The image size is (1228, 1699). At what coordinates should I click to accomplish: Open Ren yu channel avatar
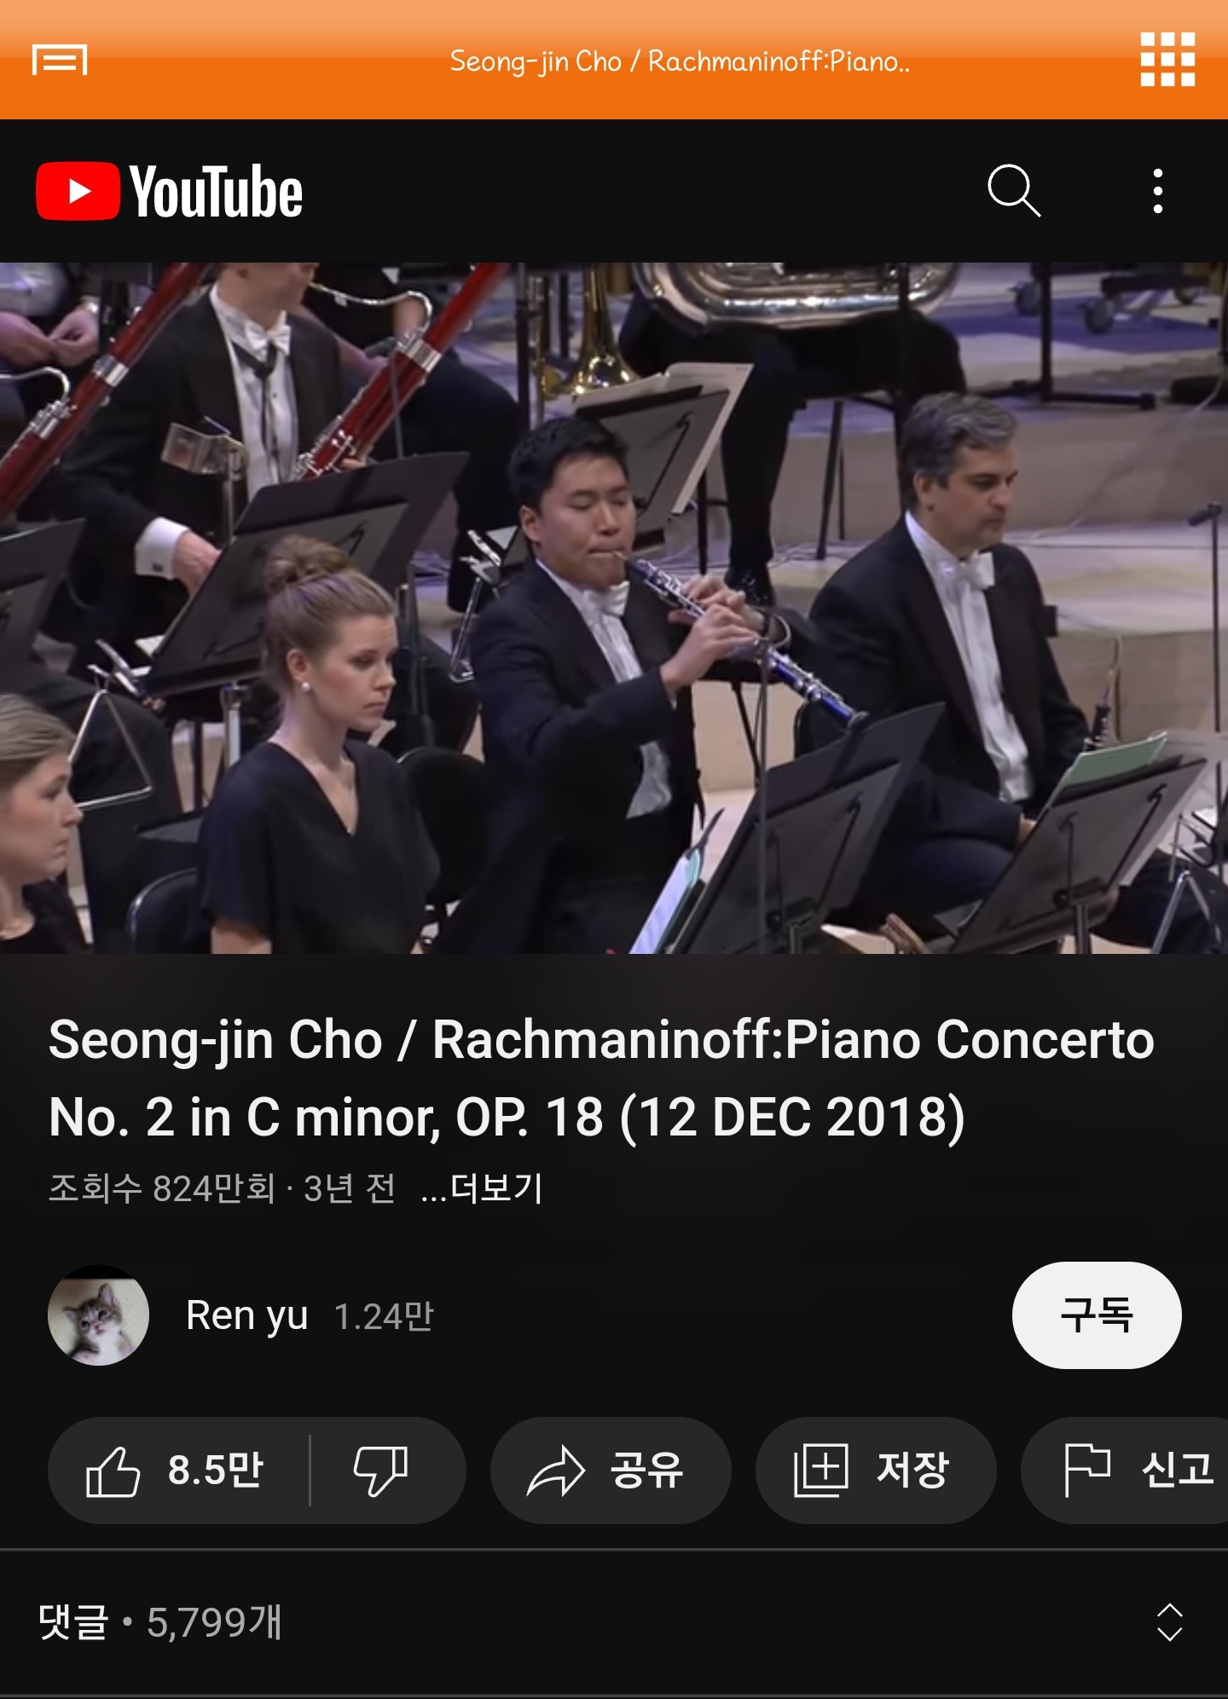pyautogui.click(x=98, y=1315)
